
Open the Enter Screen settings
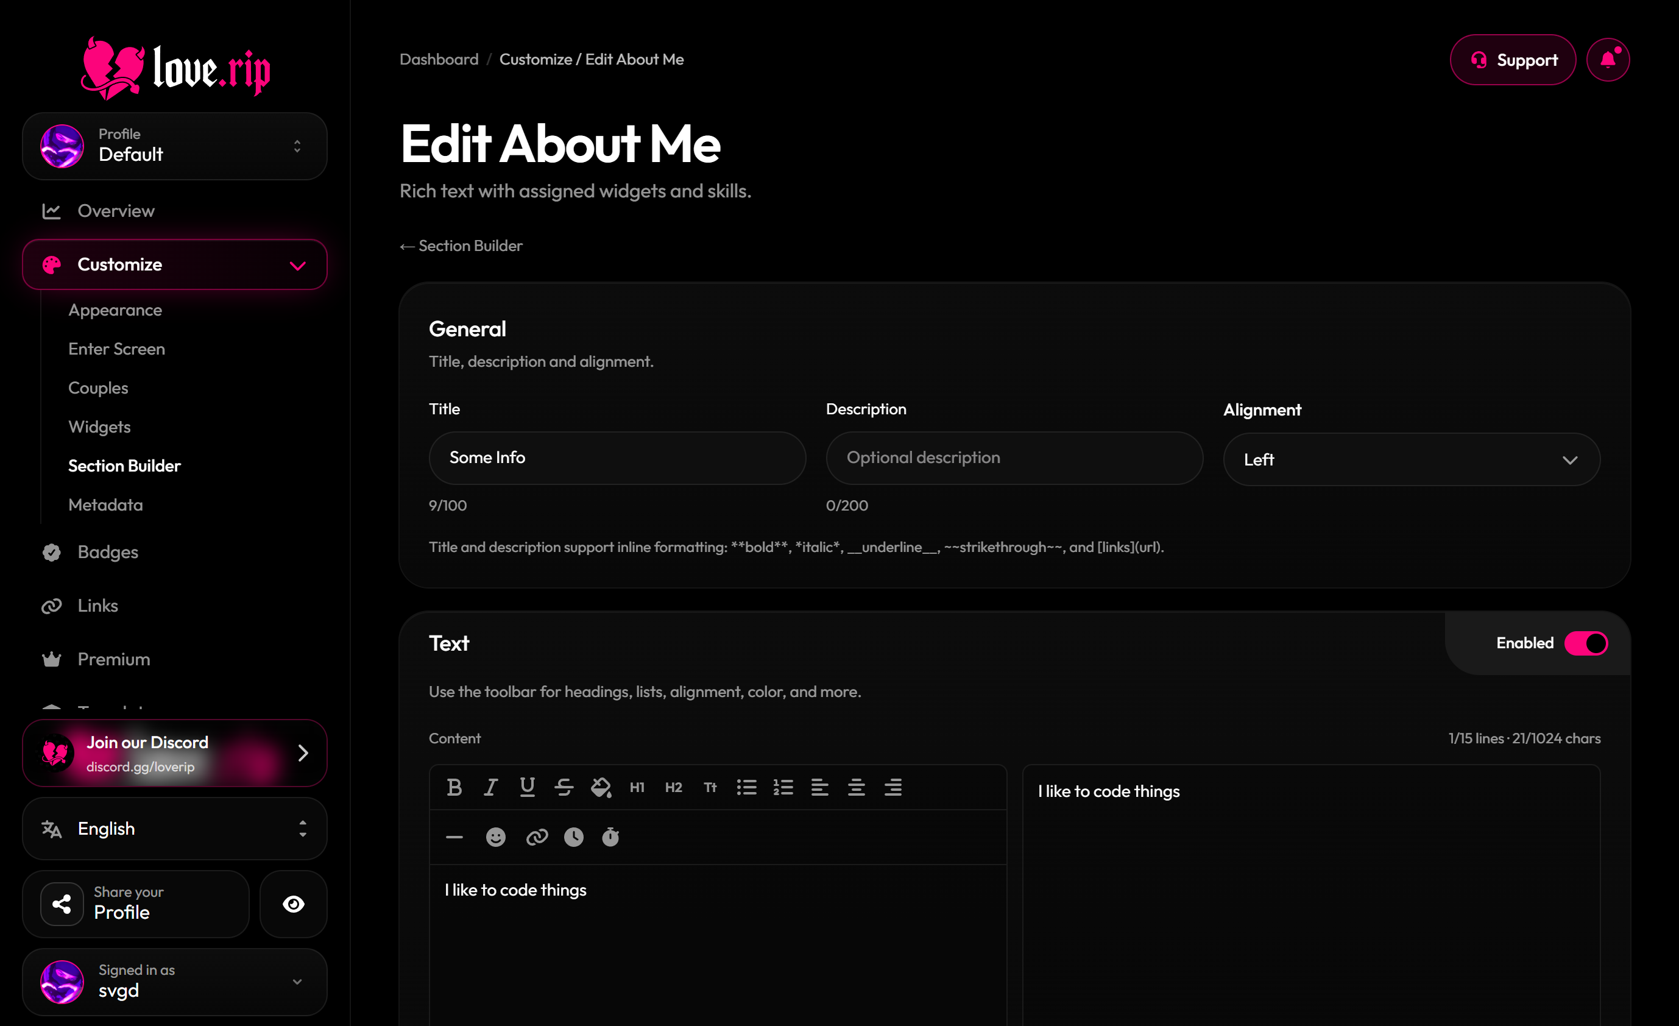[116, 349]
